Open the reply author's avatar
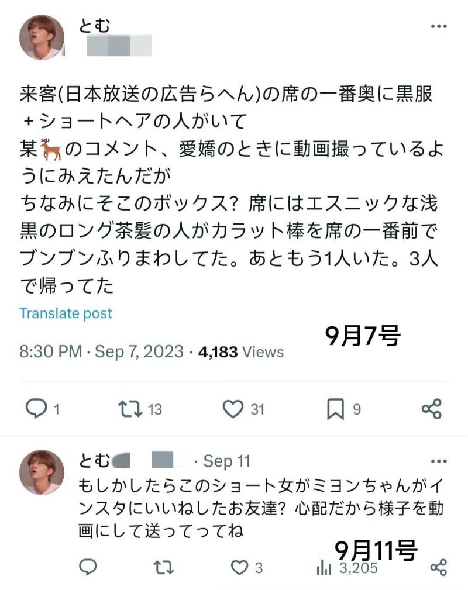 coord(42,472)
